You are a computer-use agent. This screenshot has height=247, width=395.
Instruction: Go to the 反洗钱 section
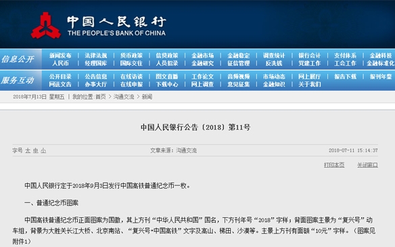click(x=274, y=63)
